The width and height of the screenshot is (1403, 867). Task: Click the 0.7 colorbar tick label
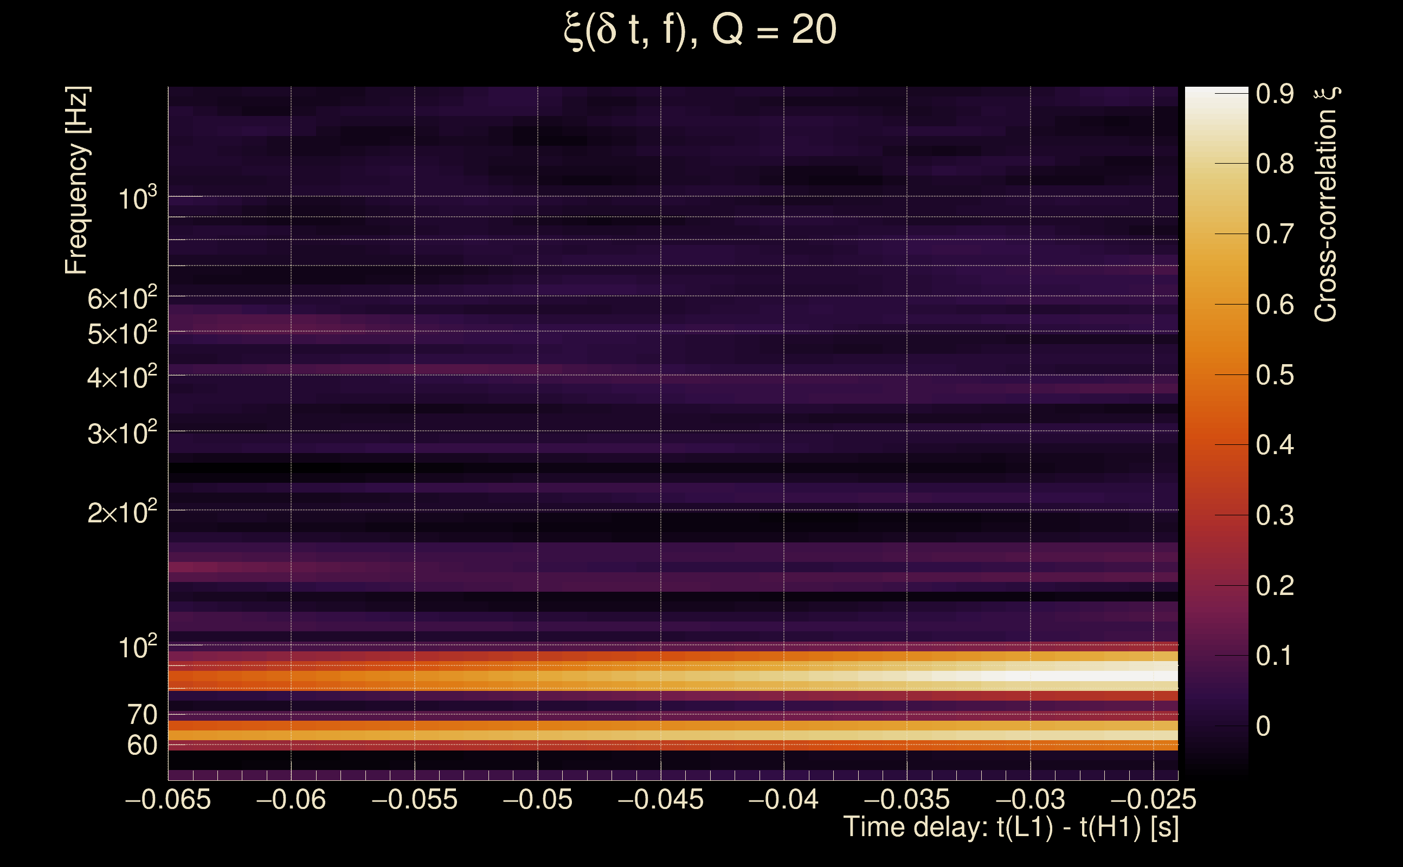pos(1275,234)
